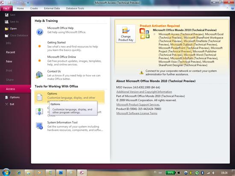Open the Database Tools tab
235x176 pixels.
[x=75, y=9]
